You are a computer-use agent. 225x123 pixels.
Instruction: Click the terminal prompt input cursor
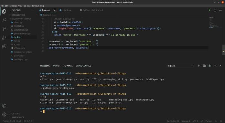[x=44, y=112]
